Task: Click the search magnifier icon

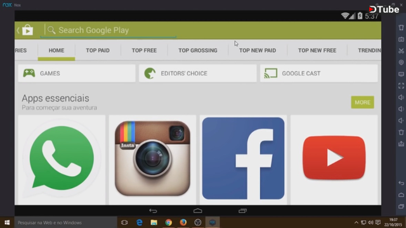Action: (51, 30)
